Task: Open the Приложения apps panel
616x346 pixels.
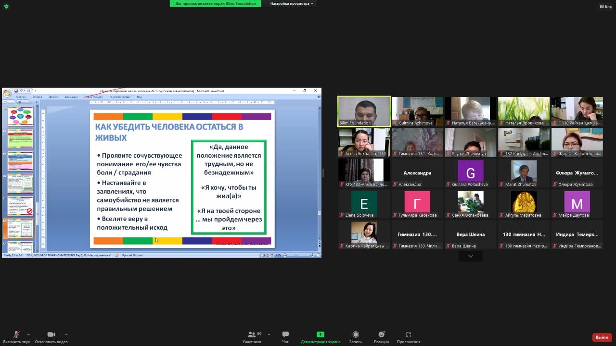Action: 408,337
